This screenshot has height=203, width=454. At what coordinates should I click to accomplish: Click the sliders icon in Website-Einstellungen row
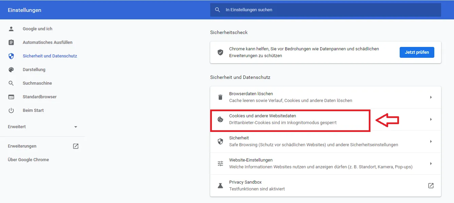click(x=220, y=164)
